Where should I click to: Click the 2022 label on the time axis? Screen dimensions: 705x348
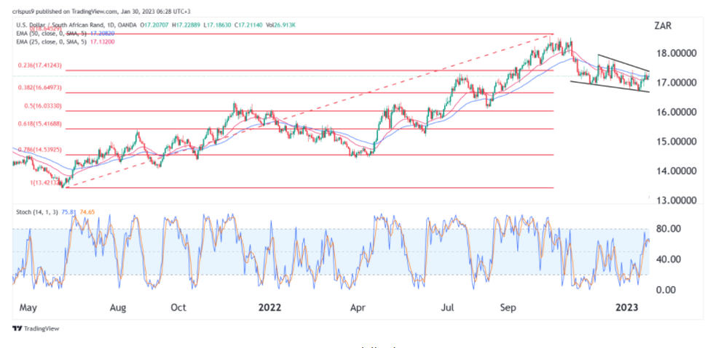click(x=269, y=308)
